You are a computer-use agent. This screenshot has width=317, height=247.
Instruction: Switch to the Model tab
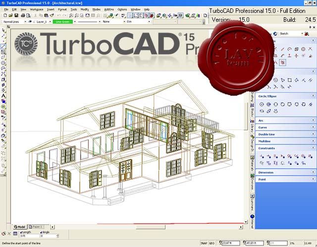(x=20, y=227)
